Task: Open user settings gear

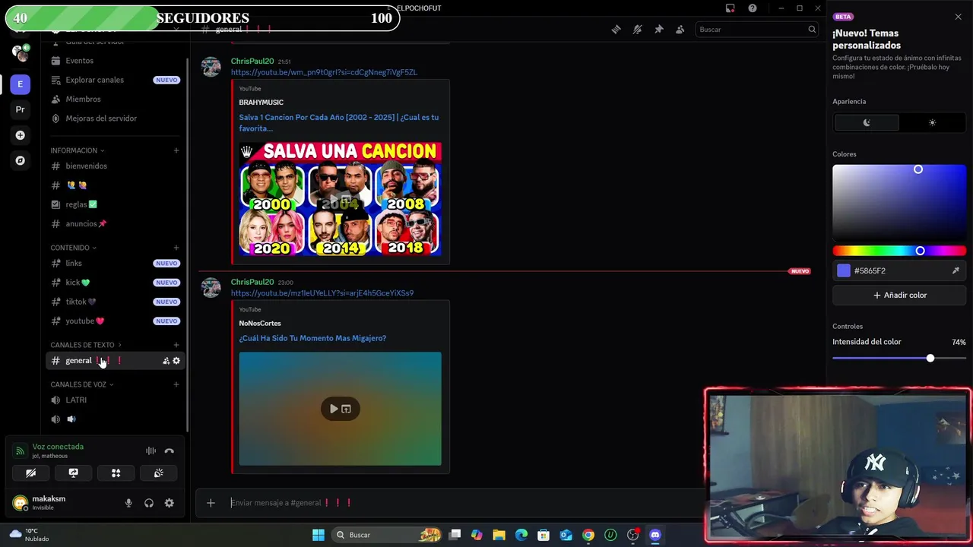Action: coord(170,503)
